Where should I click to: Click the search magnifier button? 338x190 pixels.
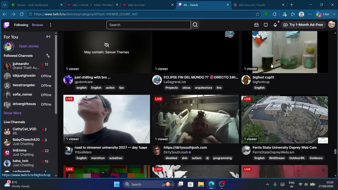195,25
